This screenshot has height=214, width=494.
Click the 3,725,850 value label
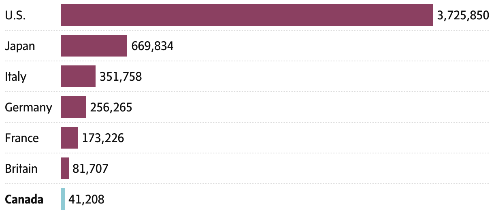(463, 15)
